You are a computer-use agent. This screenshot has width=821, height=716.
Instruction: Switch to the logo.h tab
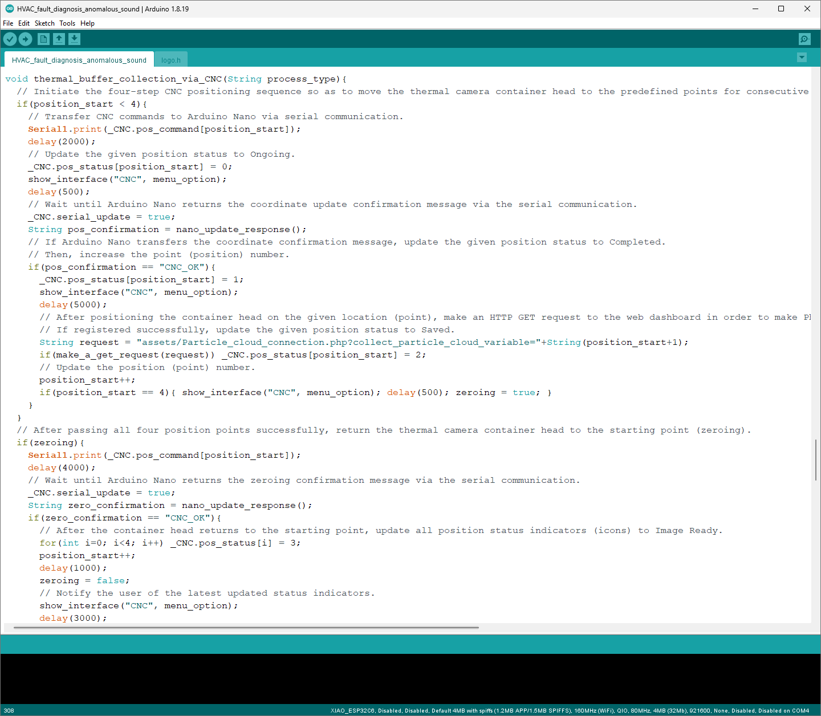click(170, 60)
